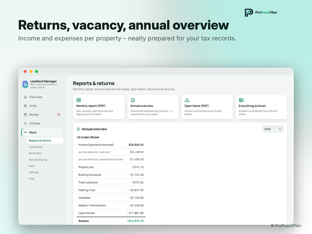Click the –$1,127.46 insurance amount
The width and height of the screenshot is (312, 234).
coord(136,175)
